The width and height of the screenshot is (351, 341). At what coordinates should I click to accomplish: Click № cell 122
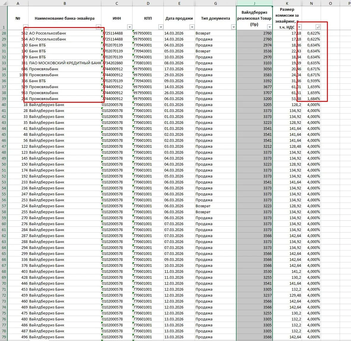(x=18, y=147)
